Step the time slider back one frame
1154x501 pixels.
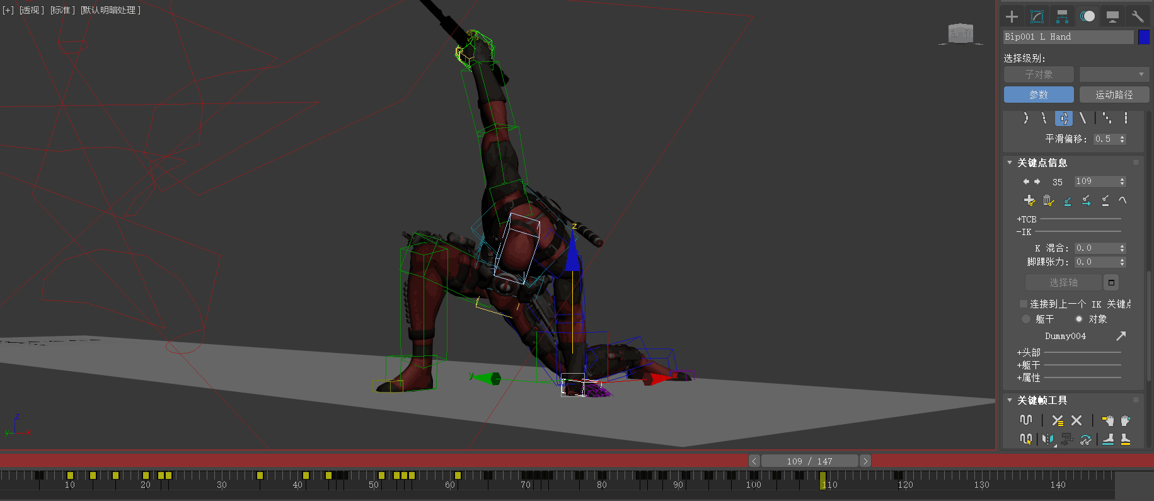(754, 461)
